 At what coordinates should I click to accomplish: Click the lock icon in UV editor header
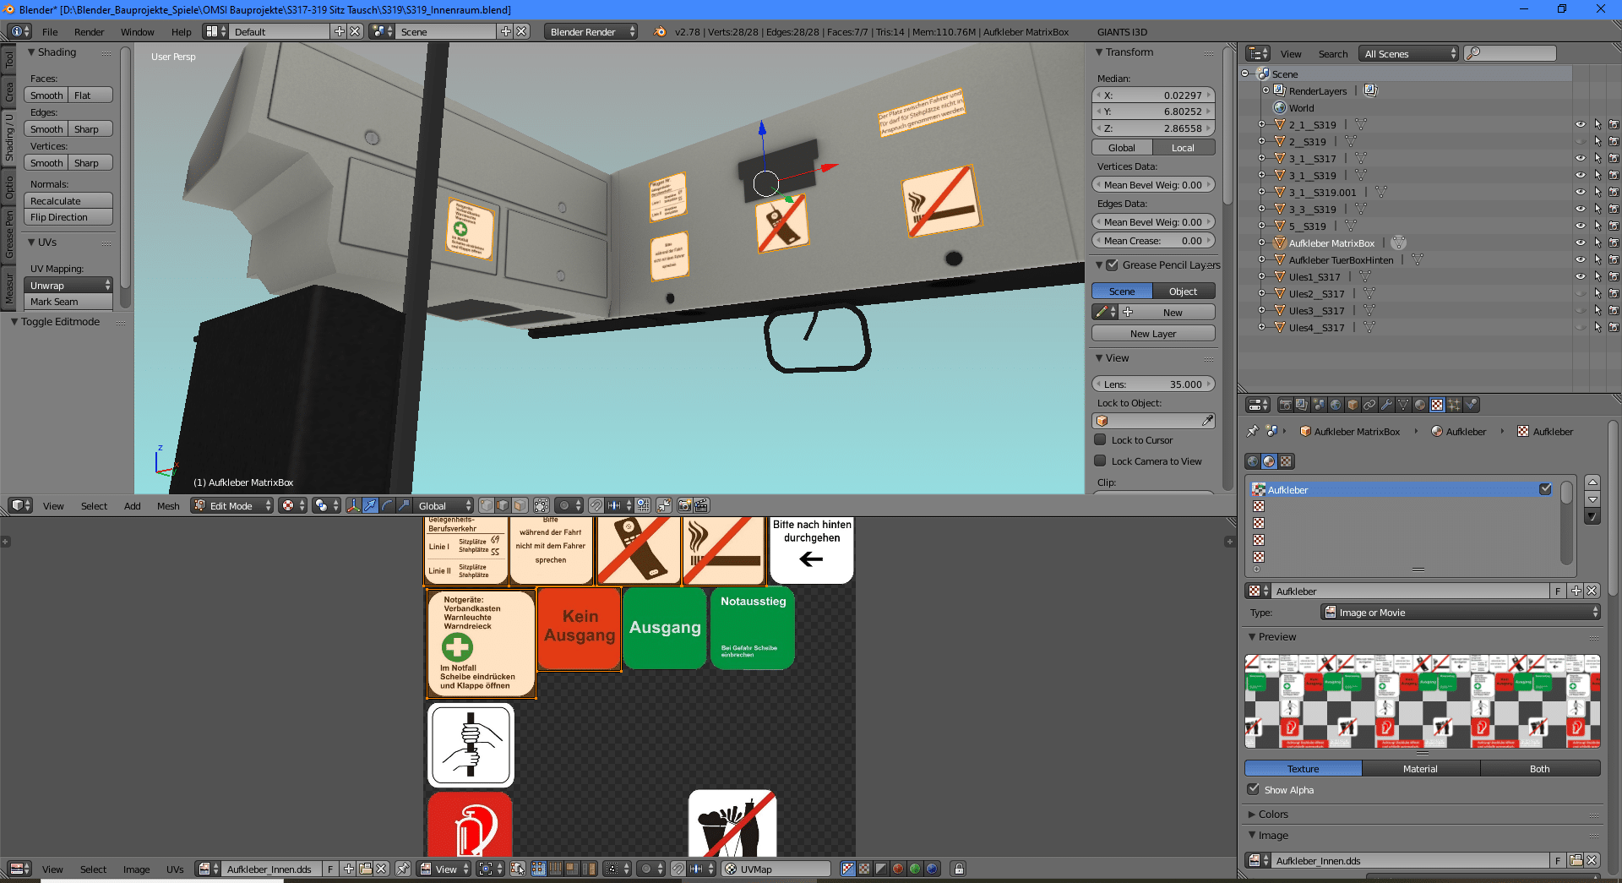(958, 869)
